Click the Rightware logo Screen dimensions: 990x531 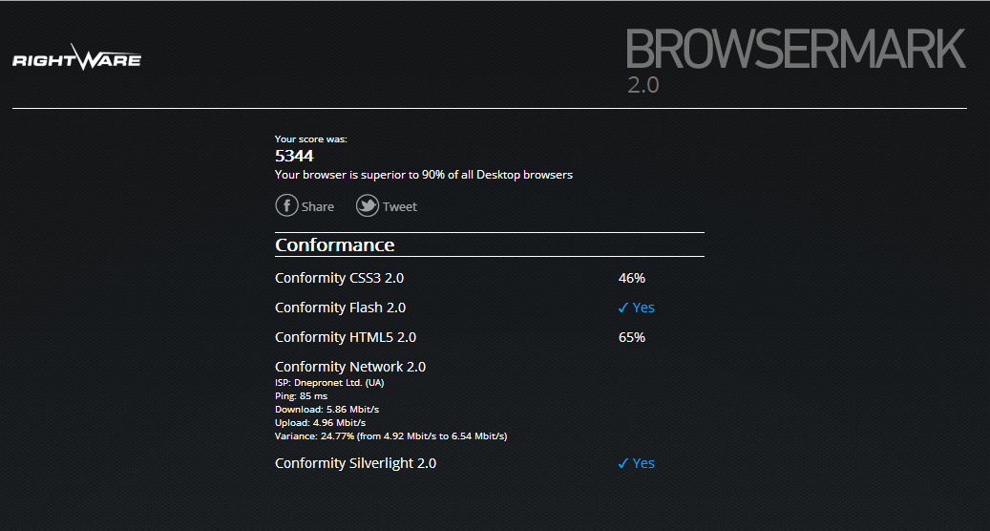tap(77, 57)
